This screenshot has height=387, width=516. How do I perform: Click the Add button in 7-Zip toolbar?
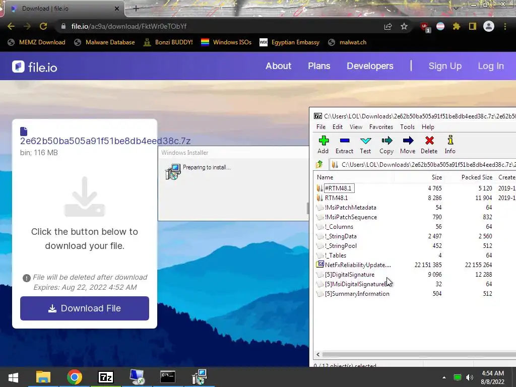point(323,145)
